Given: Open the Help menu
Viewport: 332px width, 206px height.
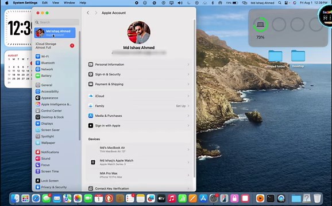Looking at the screenshot, I should click(x=83, y=3).
